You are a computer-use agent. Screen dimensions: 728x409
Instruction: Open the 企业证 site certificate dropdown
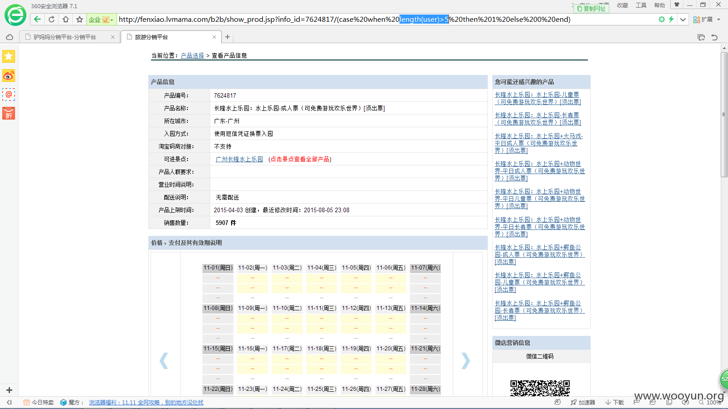pyautogui.click(x=101, y=20)
